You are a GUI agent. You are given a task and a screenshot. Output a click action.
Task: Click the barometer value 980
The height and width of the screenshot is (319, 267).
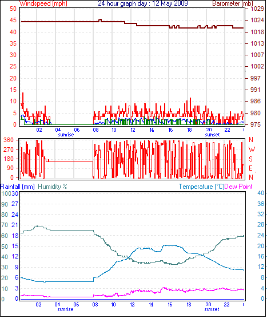click(256, 113)
